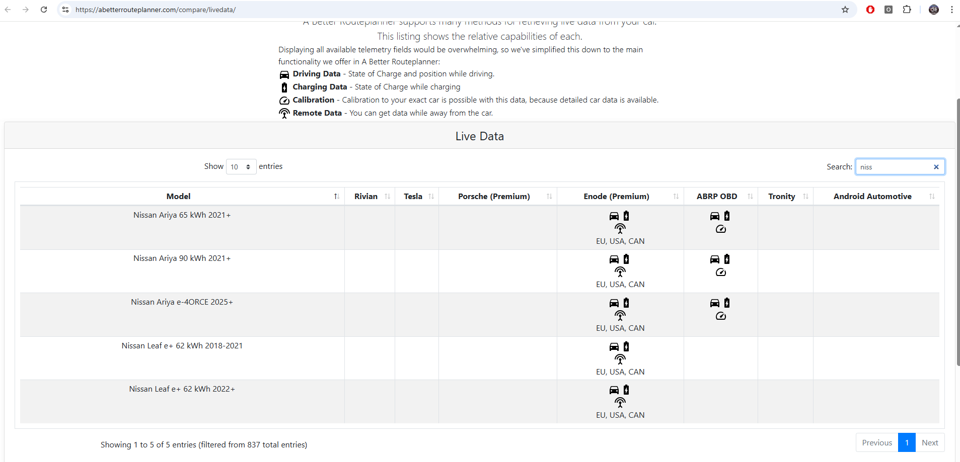
Task: Click the Next pagination button
Action: pyautogui.click(x=930, y=442)
